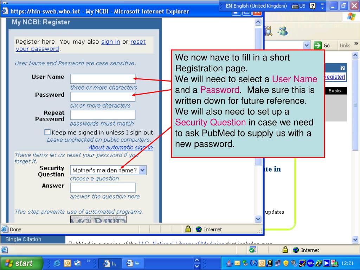Switch to taskbar button labeled W

133,263
